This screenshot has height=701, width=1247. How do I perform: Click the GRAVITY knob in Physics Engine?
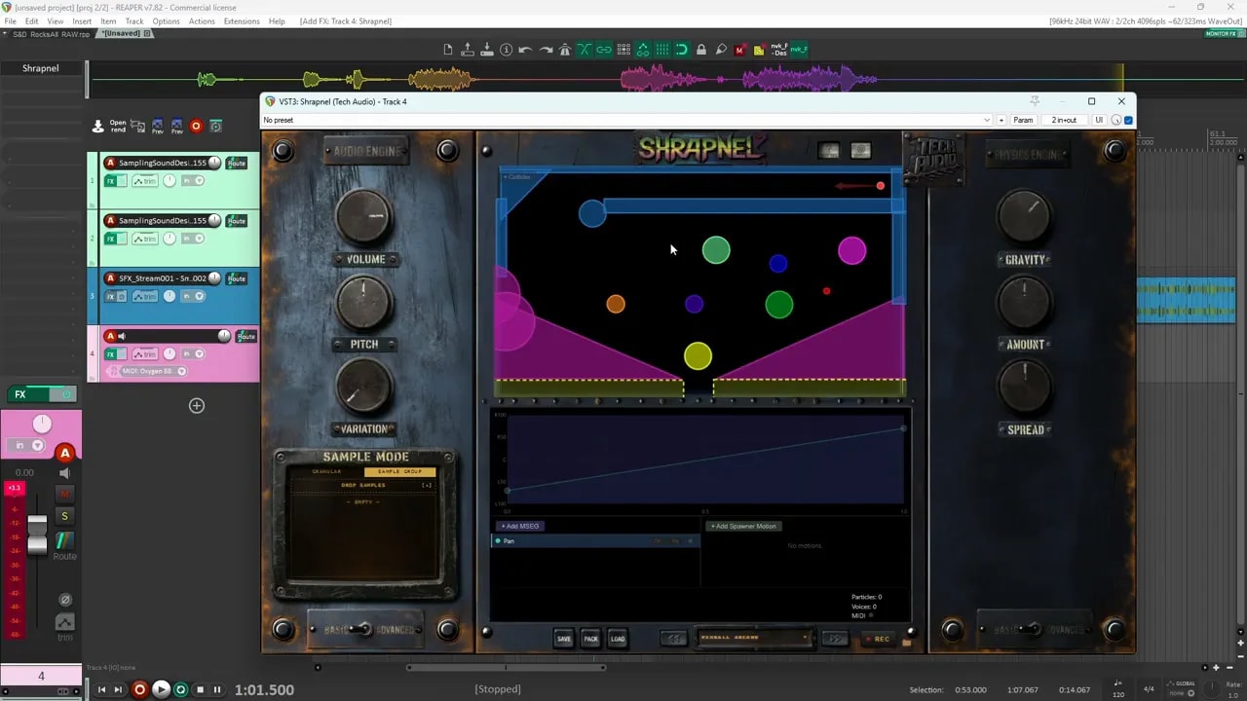[x=1024, y=217]
